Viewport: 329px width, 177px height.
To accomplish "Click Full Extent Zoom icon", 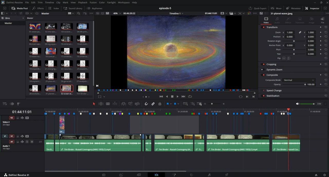I will coord(185,104).
